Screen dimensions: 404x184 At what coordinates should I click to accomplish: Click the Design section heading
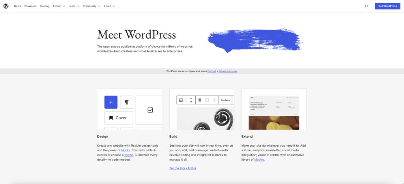[103, 137]
